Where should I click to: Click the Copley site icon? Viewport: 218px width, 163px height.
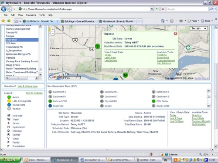click(102, 106)
